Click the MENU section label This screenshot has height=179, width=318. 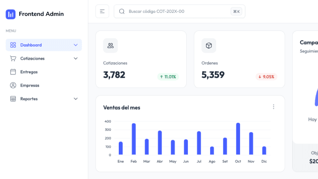point(11,31)
